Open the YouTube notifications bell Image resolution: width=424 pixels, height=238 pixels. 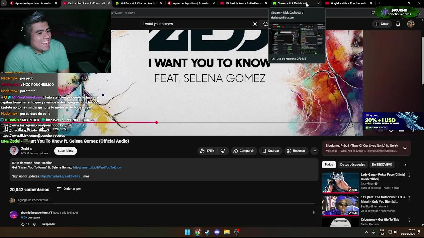[x=398, y=24]
